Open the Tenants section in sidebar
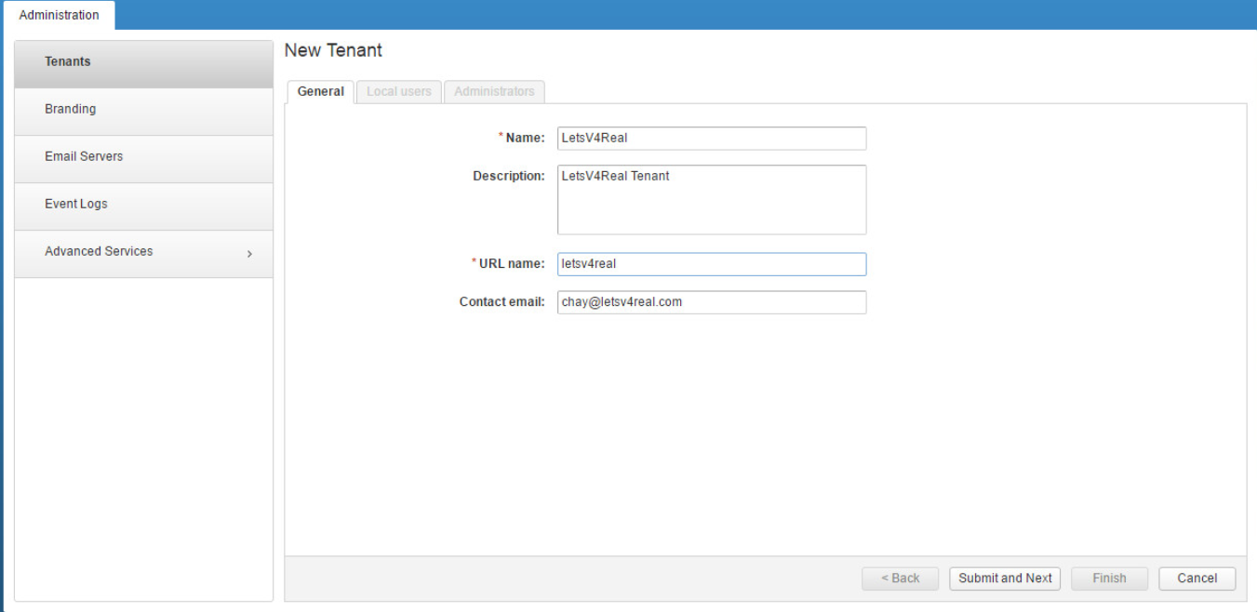The width and height of the screenshot is (1257, 612). [68, 62]
